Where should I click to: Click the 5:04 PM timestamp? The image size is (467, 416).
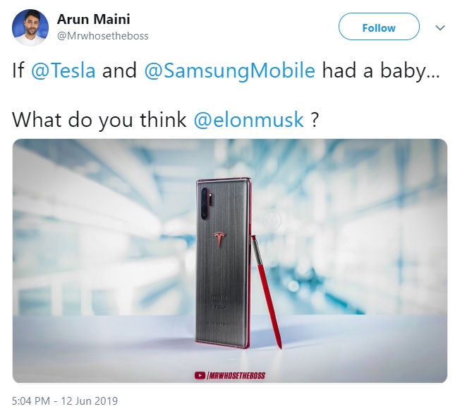pos(30,400)
